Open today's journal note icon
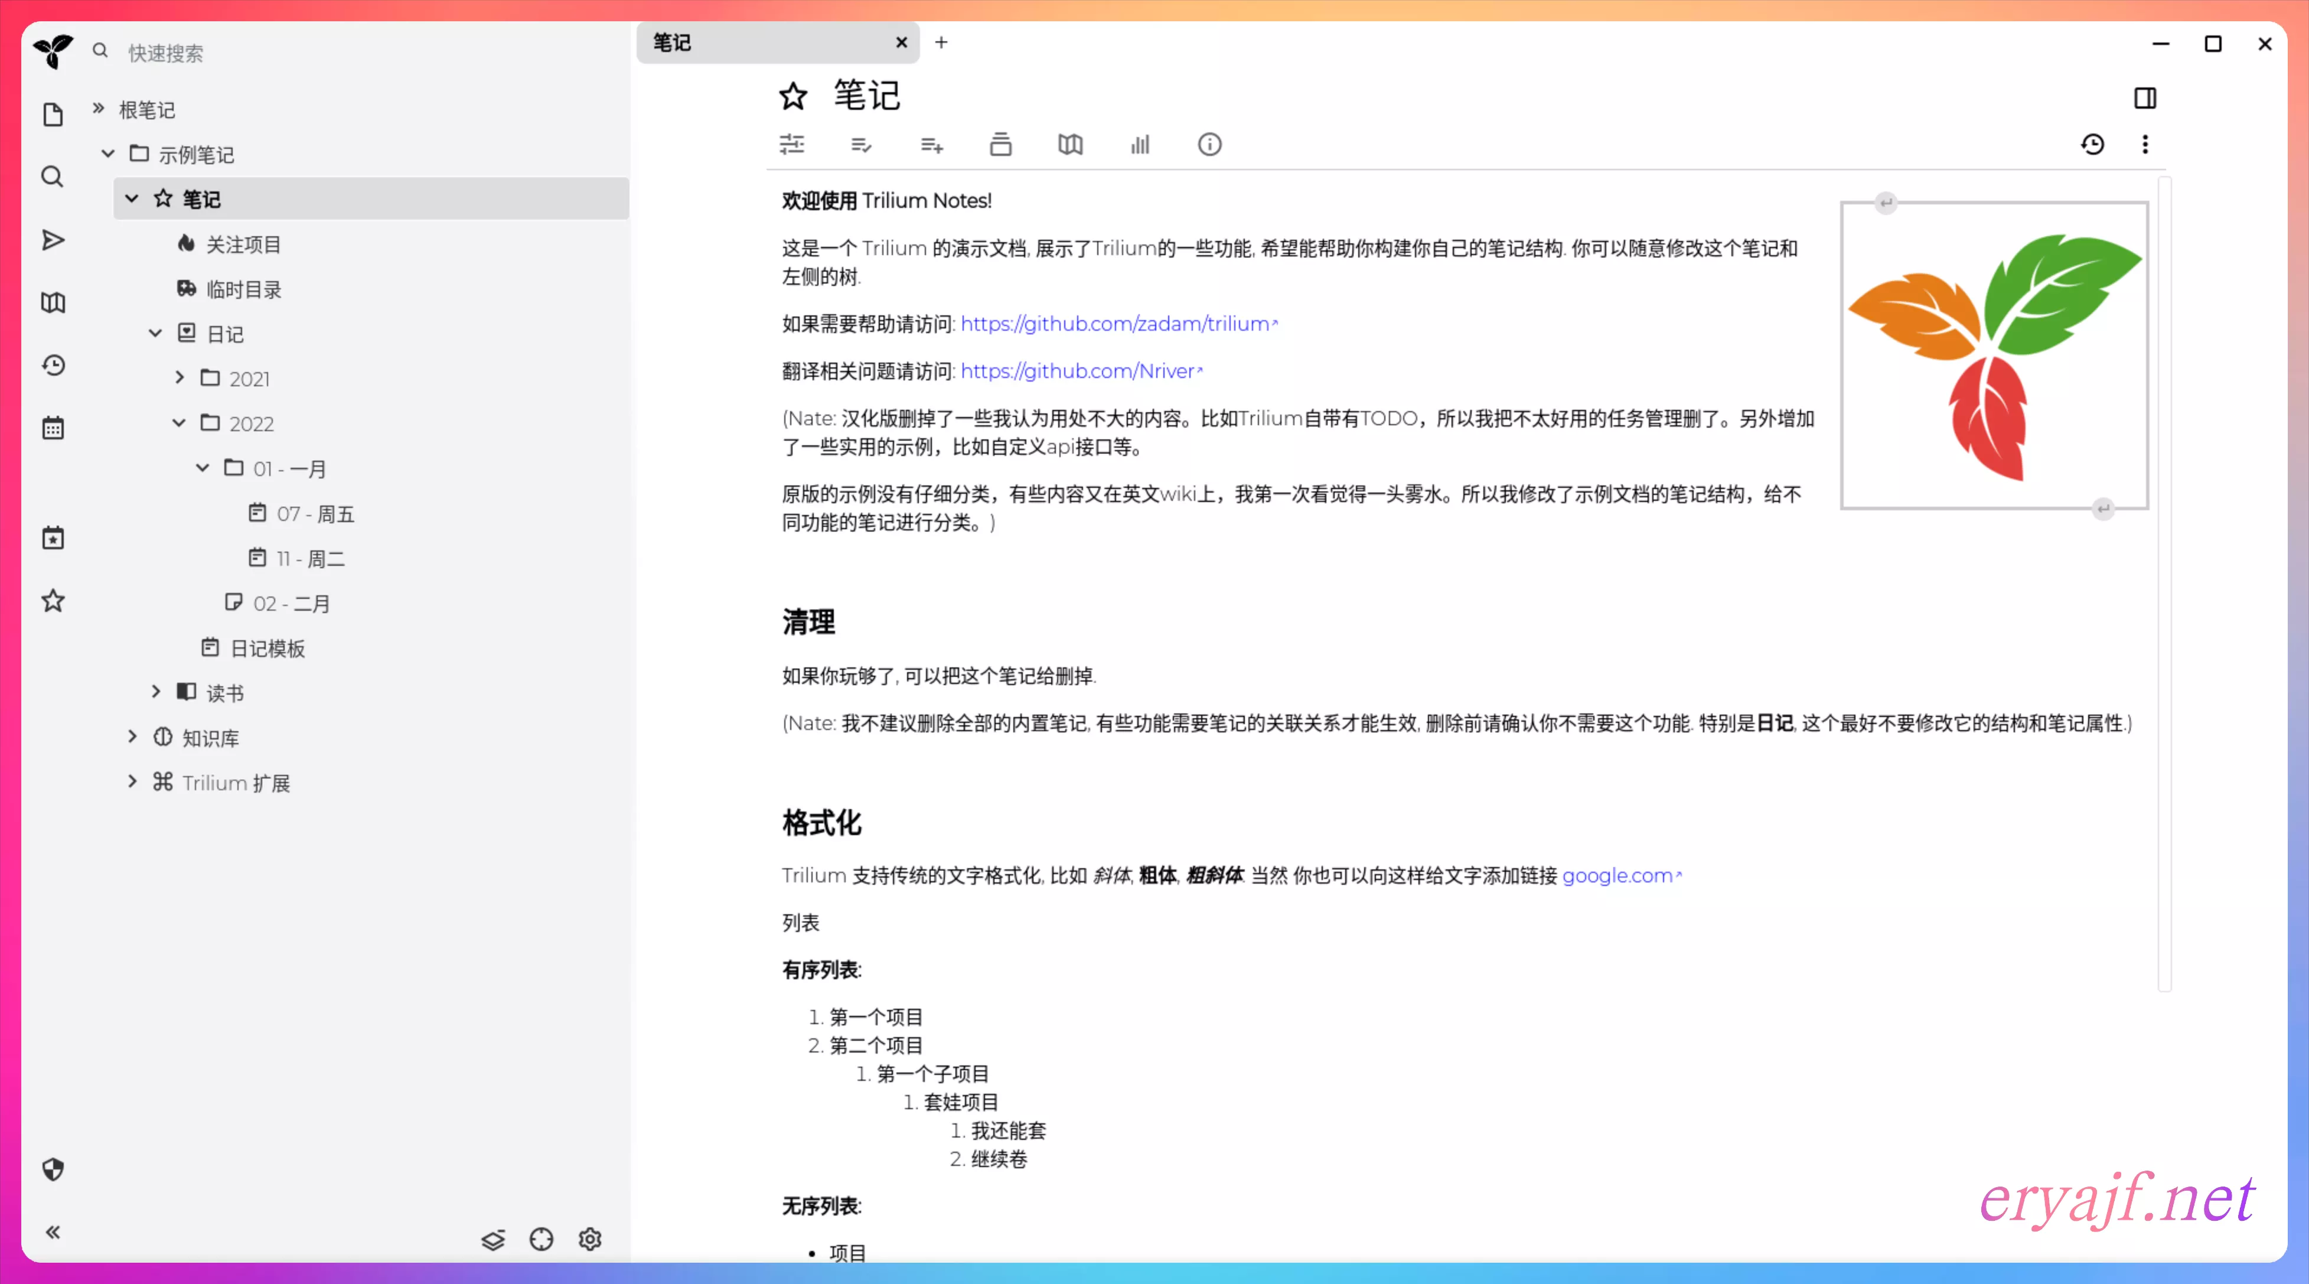The width and height of the screenshot is (2309, 1284). pyautogui.click(x=53, y=538)
